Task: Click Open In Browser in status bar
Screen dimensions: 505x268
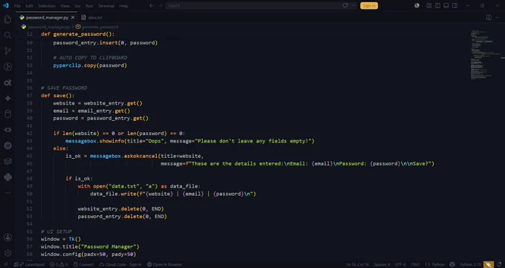Action: point(165,264)
